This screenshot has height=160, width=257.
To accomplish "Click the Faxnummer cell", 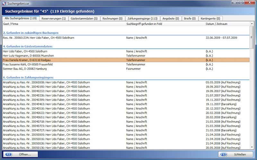I will [133, 69].
